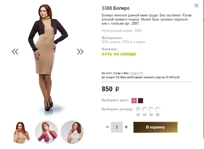Show the previous product photo
204x149 pixels.
point(15,52)
